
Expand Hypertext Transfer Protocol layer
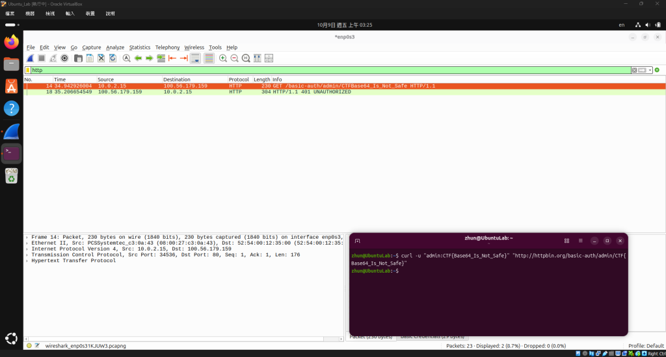point(27,261)
